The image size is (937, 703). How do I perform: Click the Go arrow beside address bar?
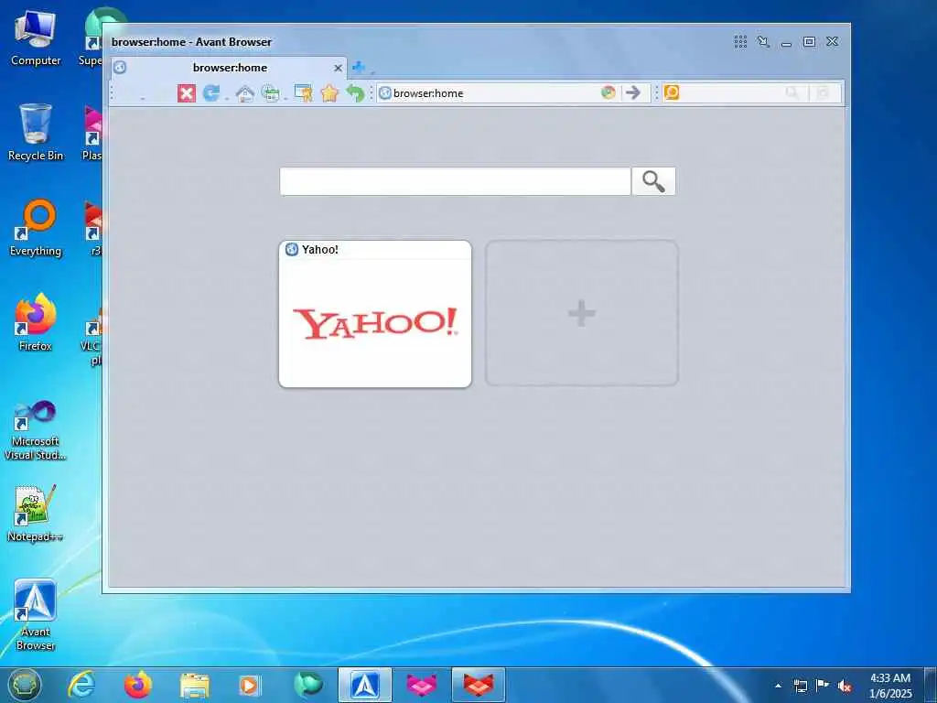coord(633,92)
